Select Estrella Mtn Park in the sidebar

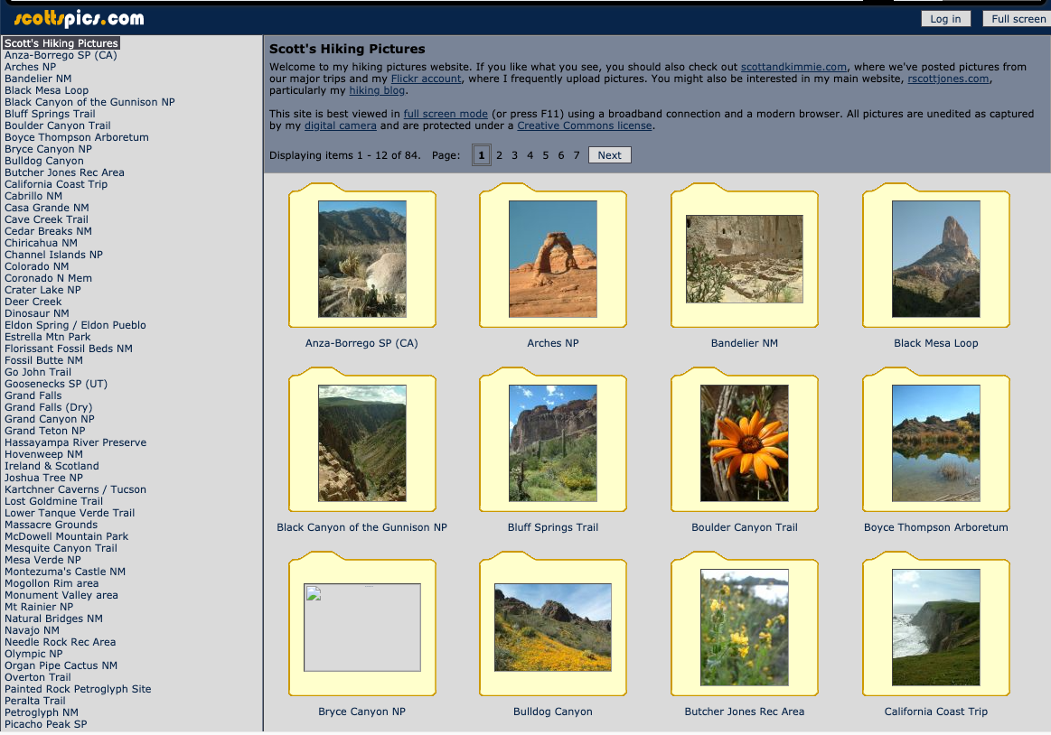pos(48,337)
